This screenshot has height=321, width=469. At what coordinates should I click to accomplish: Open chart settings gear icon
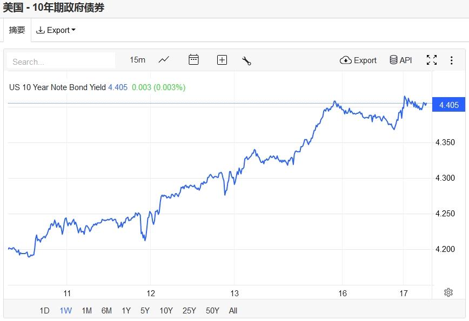[x=448, y=292]
